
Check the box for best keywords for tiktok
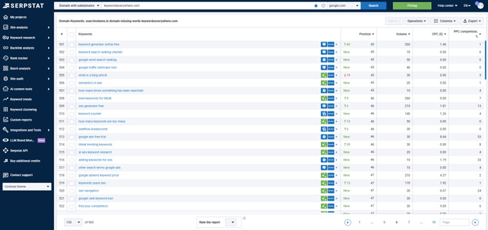pos(71,98)
